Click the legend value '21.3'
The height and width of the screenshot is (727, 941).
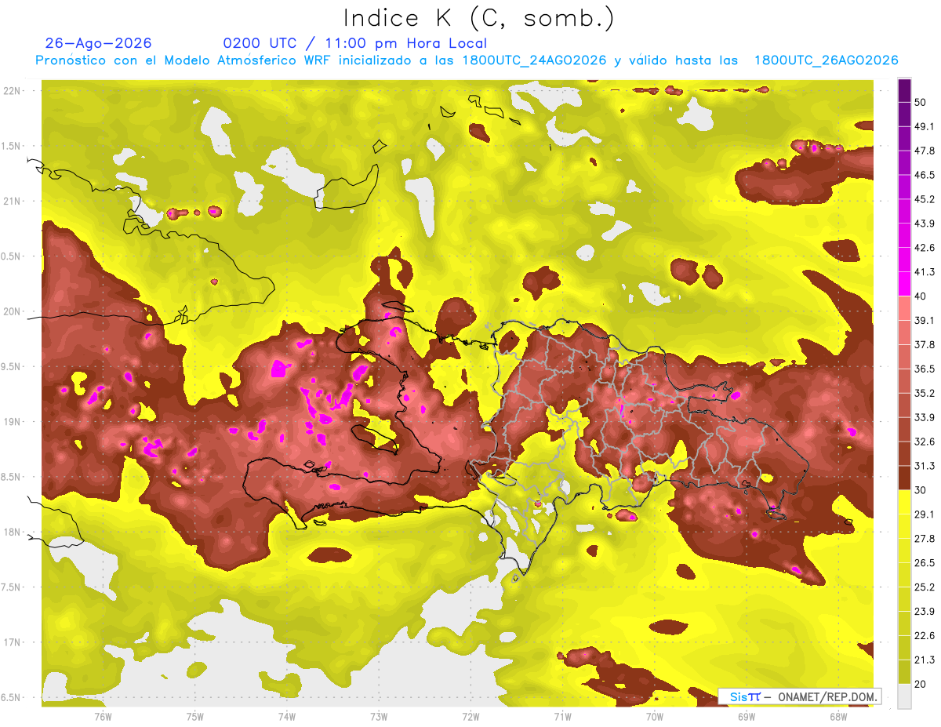(x=924, y=660)
